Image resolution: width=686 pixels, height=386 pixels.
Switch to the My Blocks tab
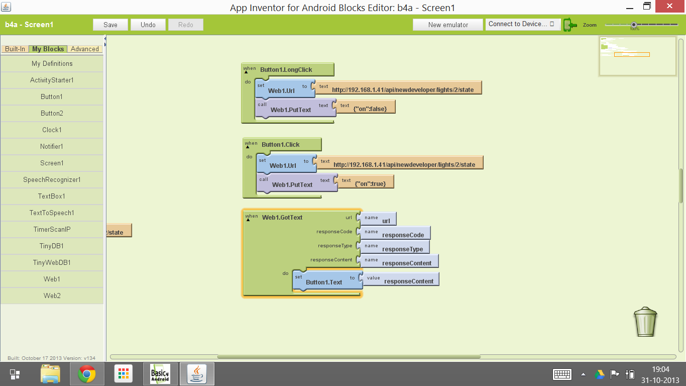tap(48, 49)
